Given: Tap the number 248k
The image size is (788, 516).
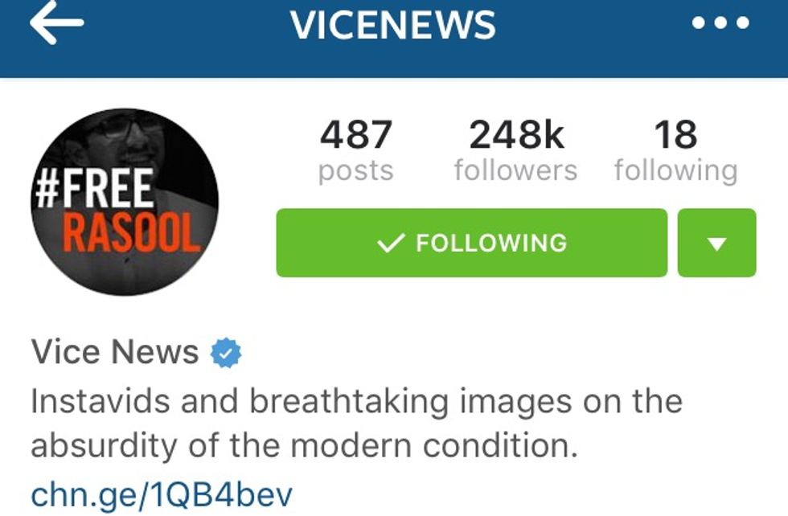Looking at the screenshot, I should coord(516,134).
